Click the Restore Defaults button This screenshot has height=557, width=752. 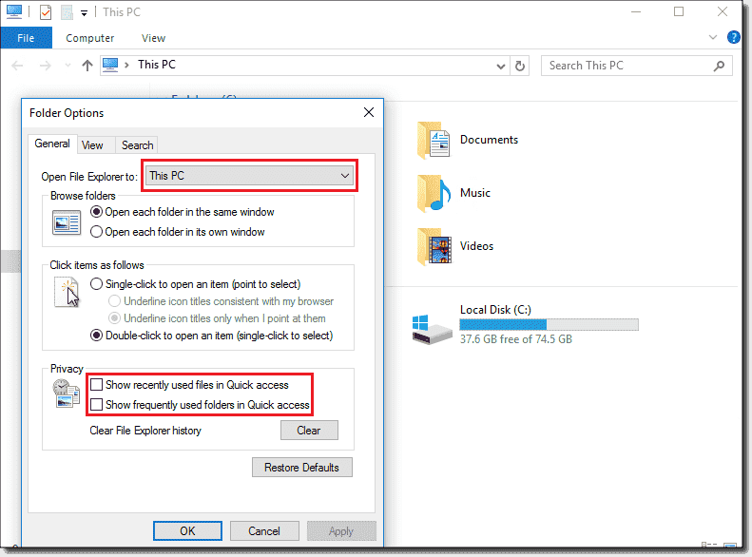pyautogui.click(x=301, y=468)
